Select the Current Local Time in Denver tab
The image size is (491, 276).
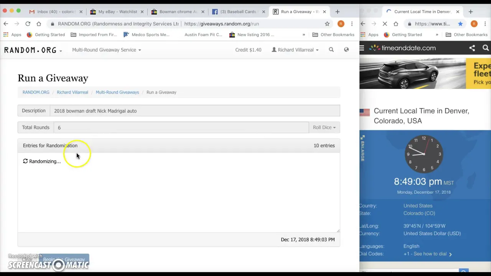coord(423,11)
